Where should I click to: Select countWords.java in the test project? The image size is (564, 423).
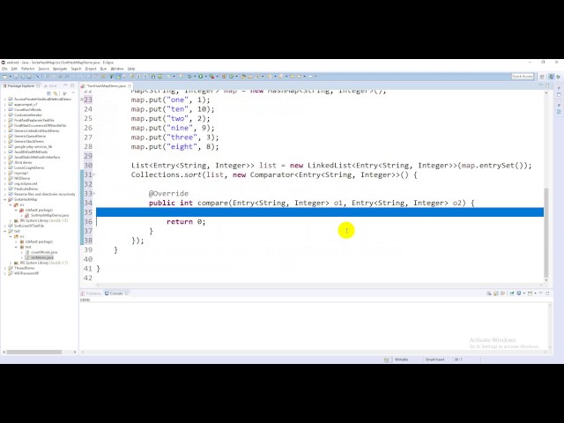click(x=44, y=252)
